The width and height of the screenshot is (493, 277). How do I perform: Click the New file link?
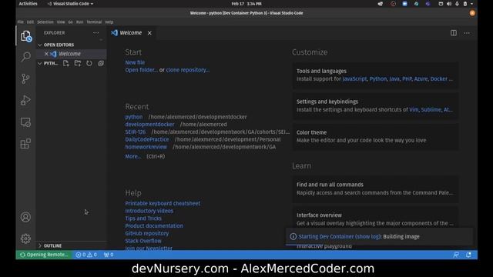pyautogui.click(x=135, y=62)
